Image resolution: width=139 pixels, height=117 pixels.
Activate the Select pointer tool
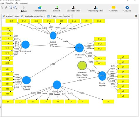tap(23, 9)
